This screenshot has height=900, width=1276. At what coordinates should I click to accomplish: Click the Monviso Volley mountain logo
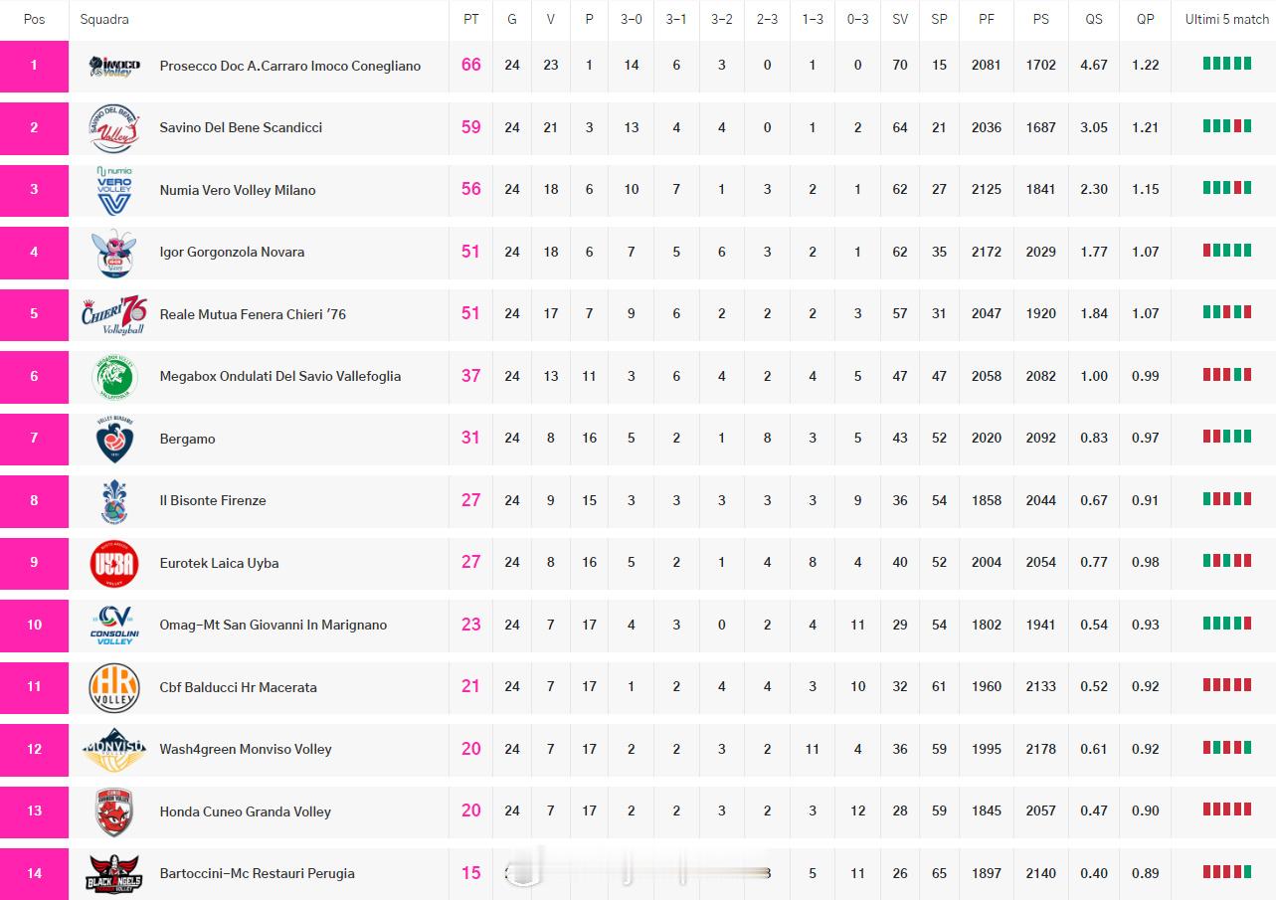pos(114,750)
